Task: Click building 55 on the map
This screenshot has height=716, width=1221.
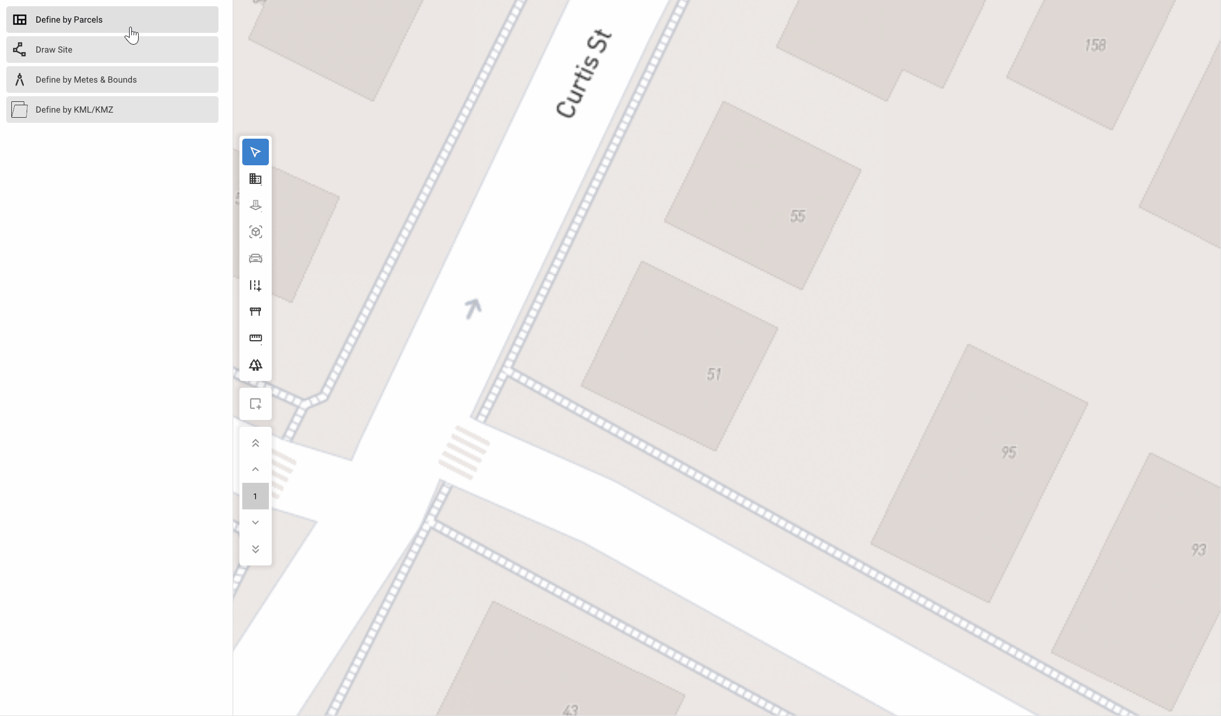Action: [762, 196]
